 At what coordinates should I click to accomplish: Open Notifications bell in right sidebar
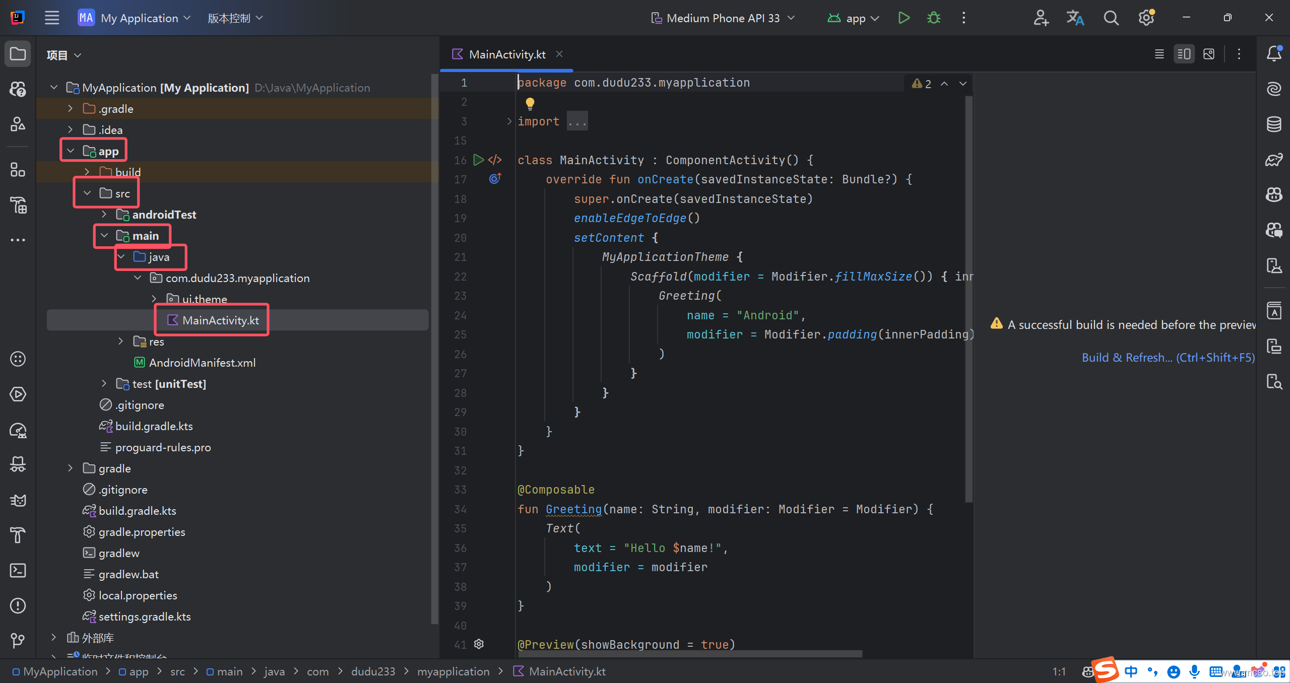tap(1274, 54)
